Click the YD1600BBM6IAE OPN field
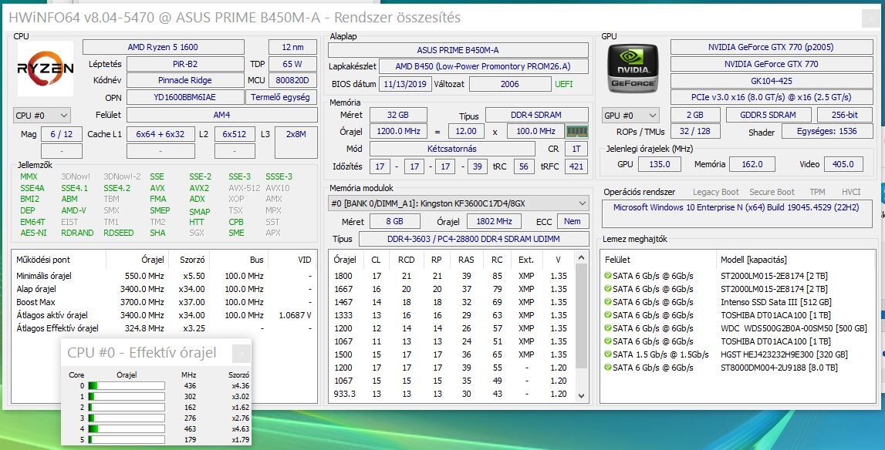Screen dimensions: 885x450 [x=185, y=97]
